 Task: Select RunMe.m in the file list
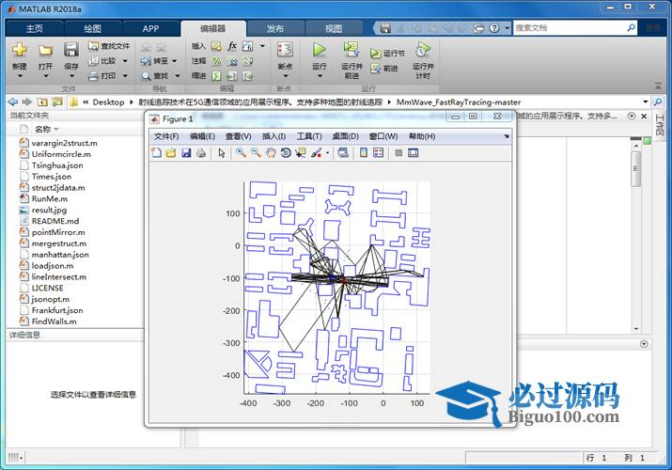click(49, 198)
